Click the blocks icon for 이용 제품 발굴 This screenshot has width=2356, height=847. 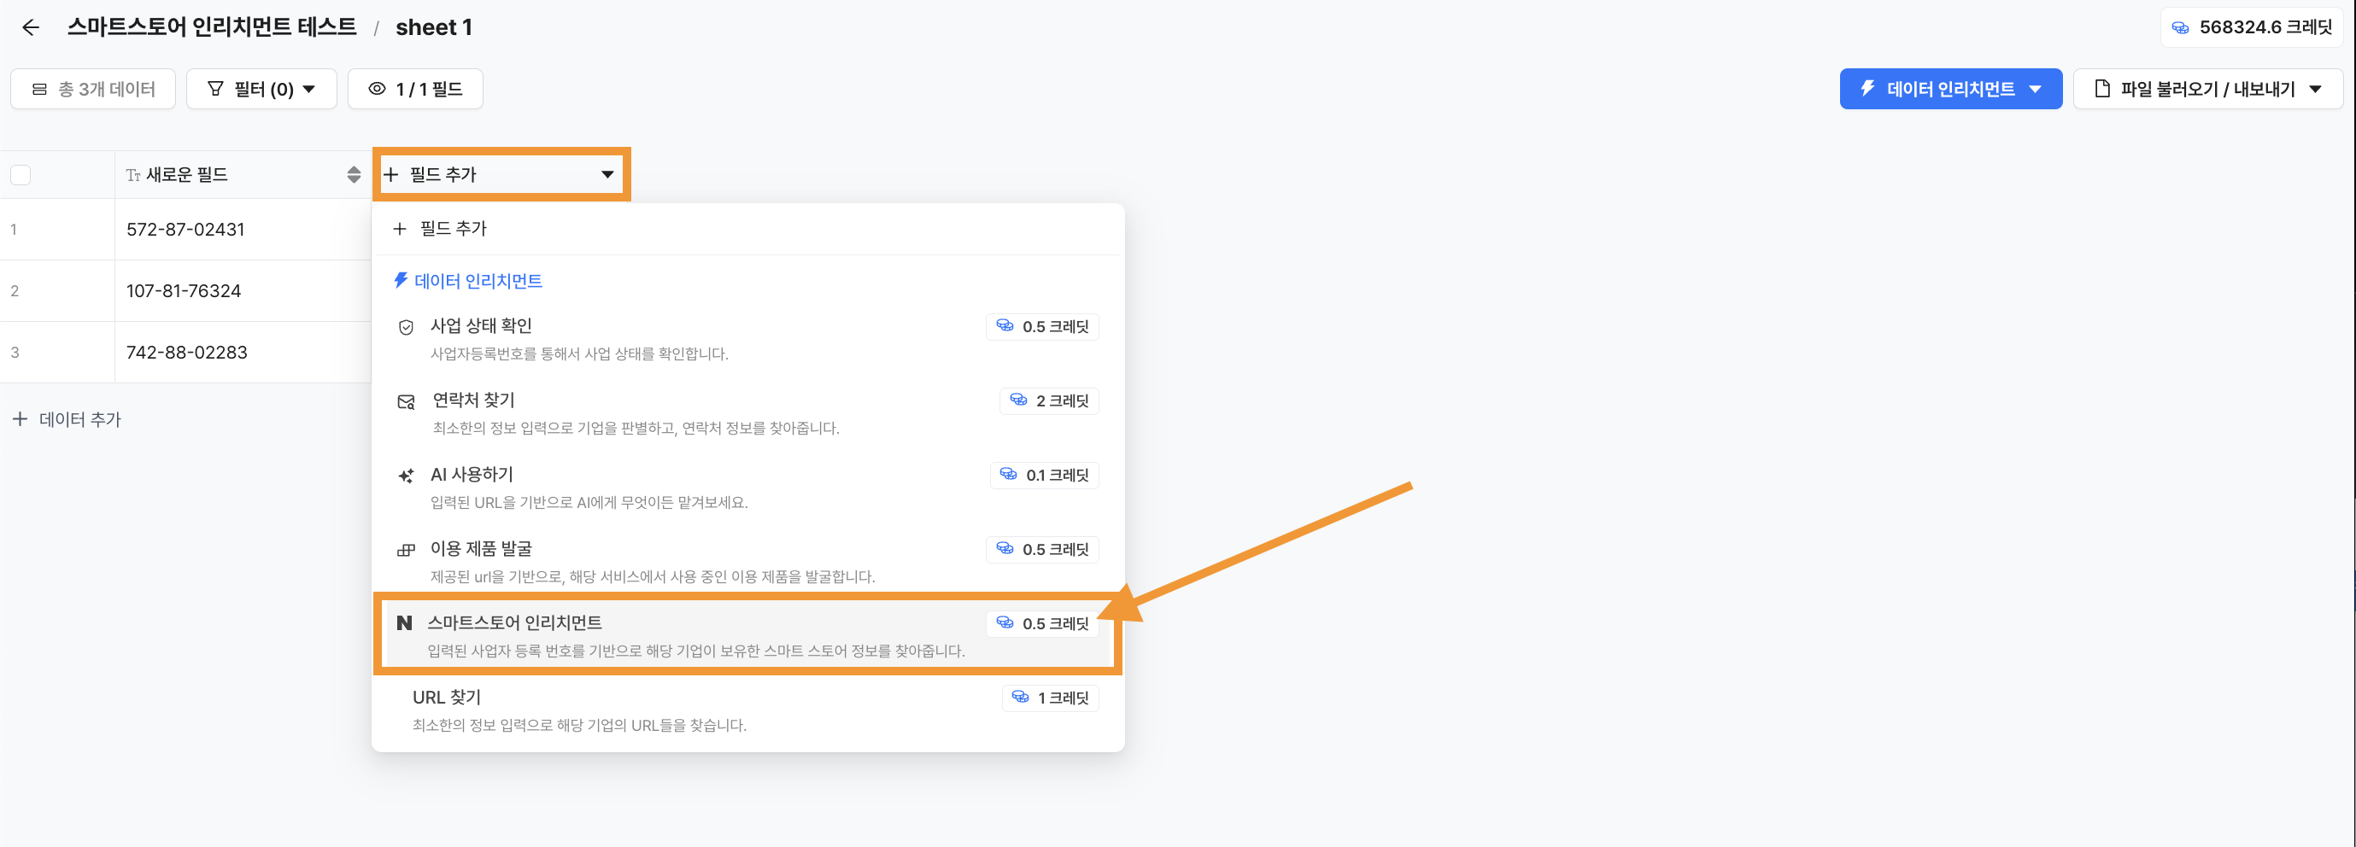406,550
